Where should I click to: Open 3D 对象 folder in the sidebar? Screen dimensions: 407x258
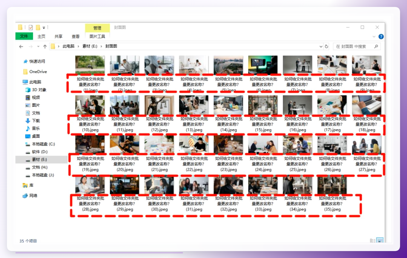(36, 90)
